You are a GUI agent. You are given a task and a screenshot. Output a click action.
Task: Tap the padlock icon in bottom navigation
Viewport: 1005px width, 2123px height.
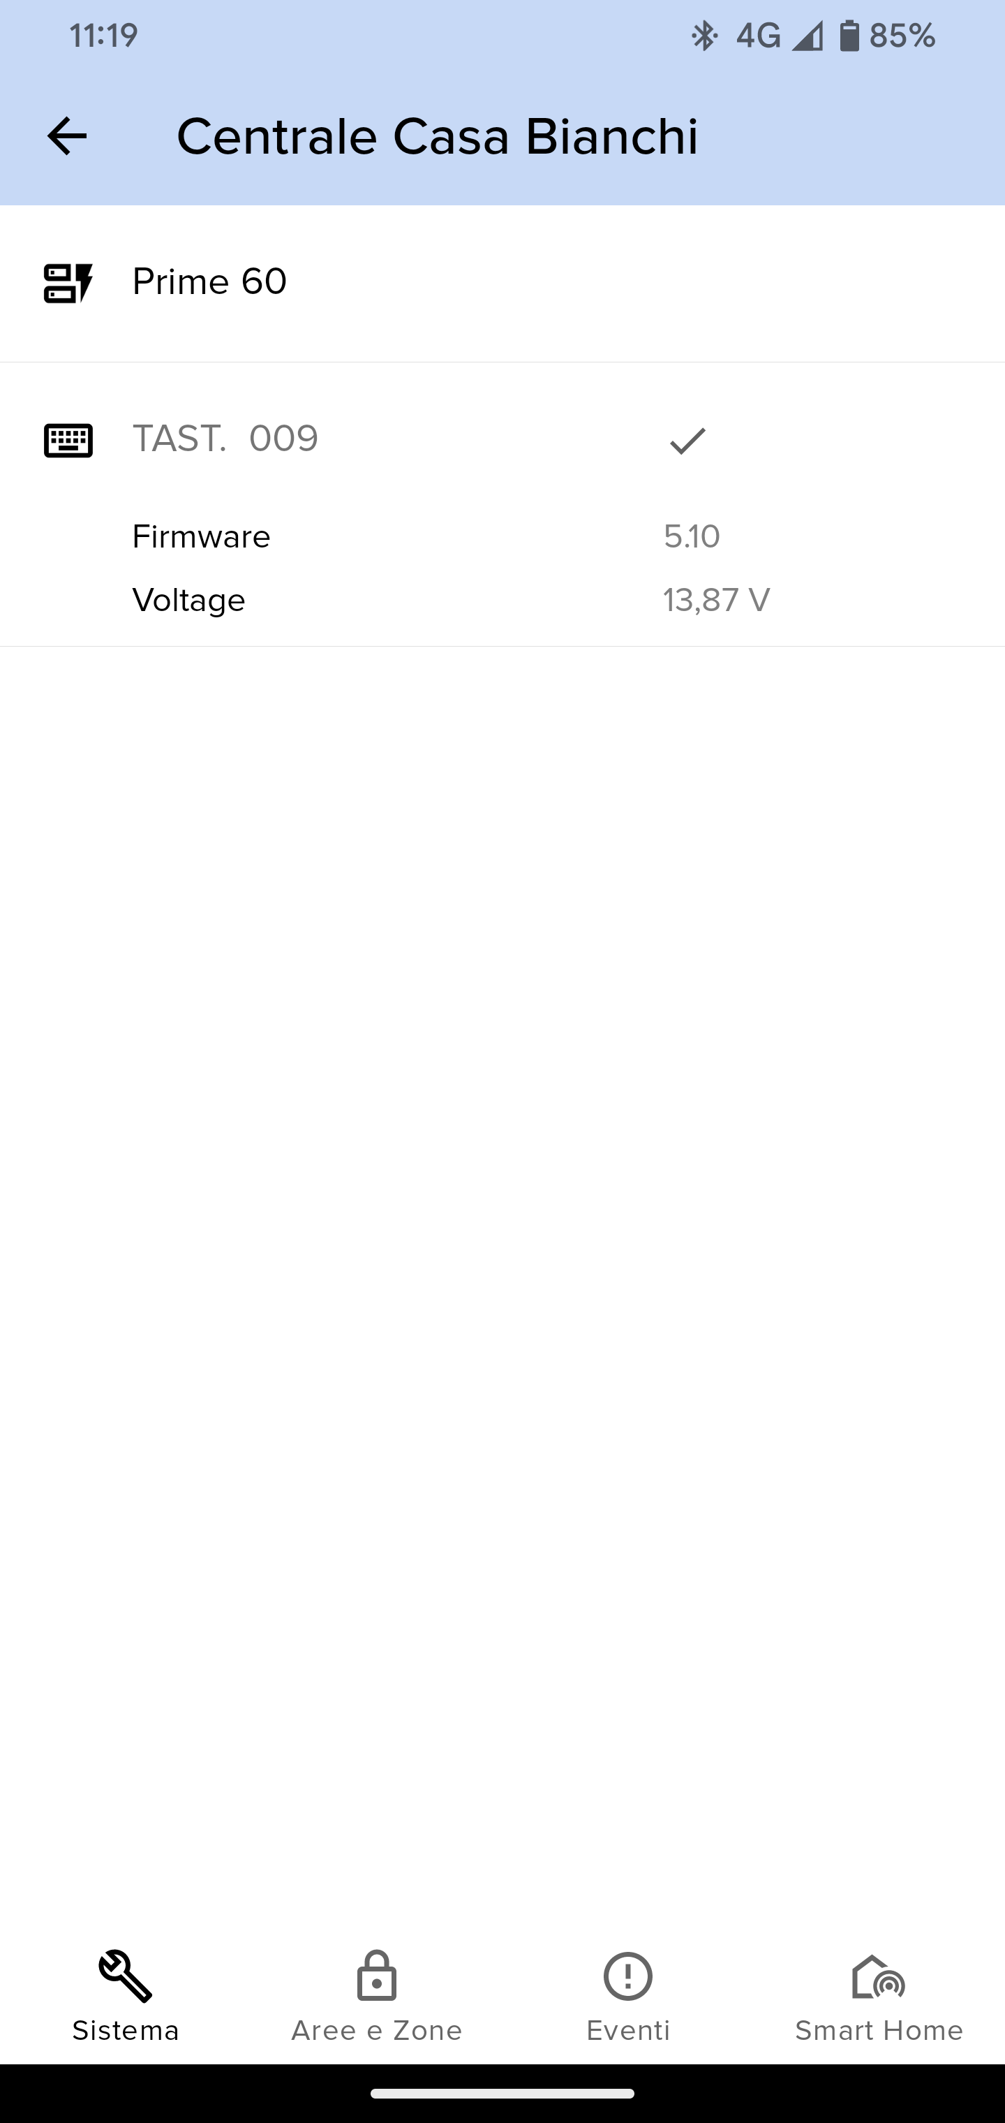376,1976
